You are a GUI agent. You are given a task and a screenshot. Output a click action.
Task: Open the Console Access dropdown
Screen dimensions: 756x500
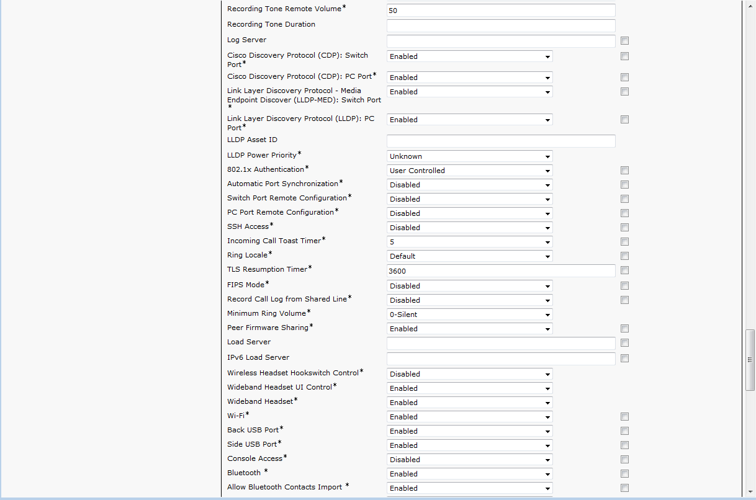(469, 460)
